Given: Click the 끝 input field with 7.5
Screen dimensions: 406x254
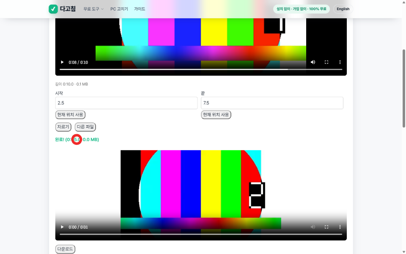Looking at the screenshot, I should 272,103.
